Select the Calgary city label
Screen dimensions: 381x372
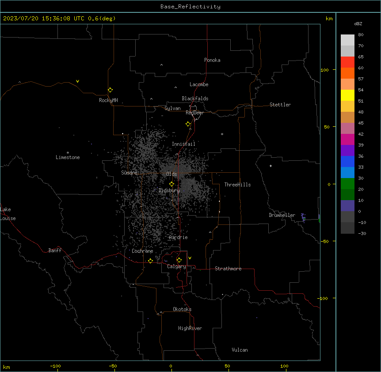(176, 266)
